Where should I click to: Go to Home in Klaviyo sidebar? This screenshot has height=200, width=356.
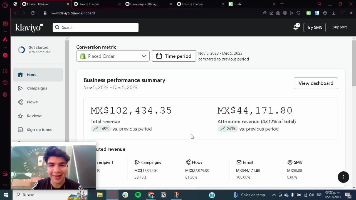click(x=38, y=75)
